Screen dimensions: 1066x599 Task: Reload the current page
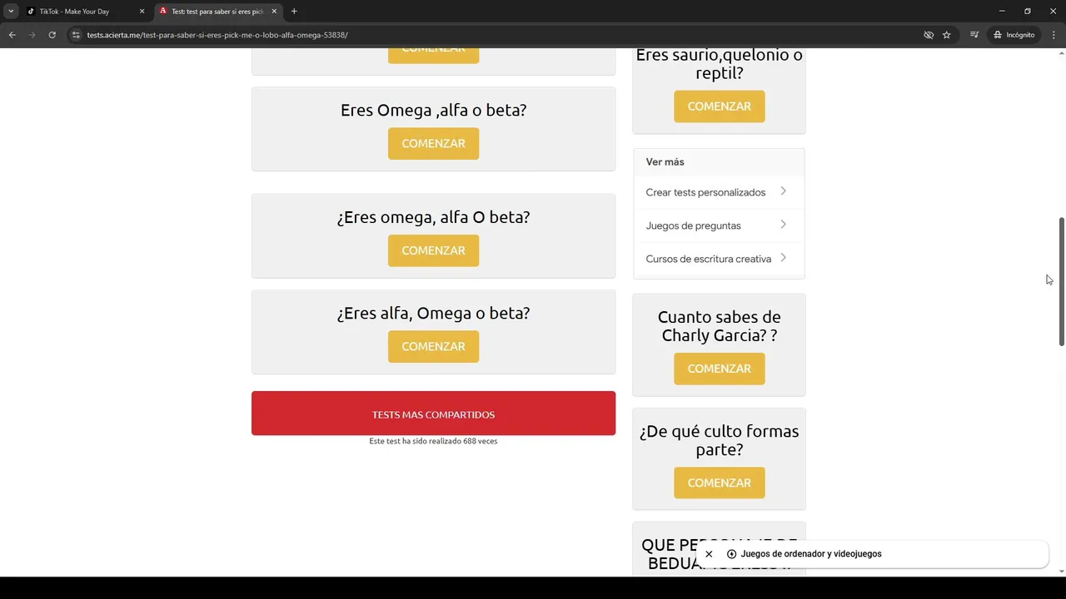coord(52,35)
